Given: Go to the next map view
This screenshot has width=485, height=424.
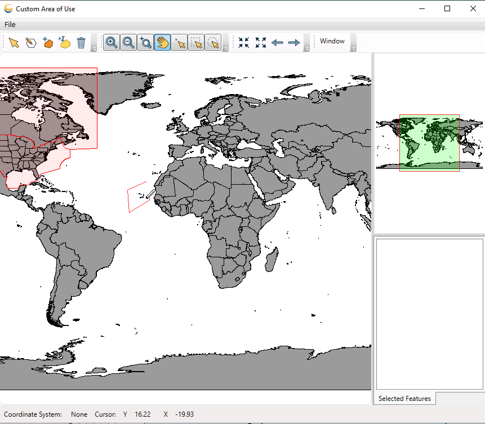Looking at the screenshot, I should point(294,43).
